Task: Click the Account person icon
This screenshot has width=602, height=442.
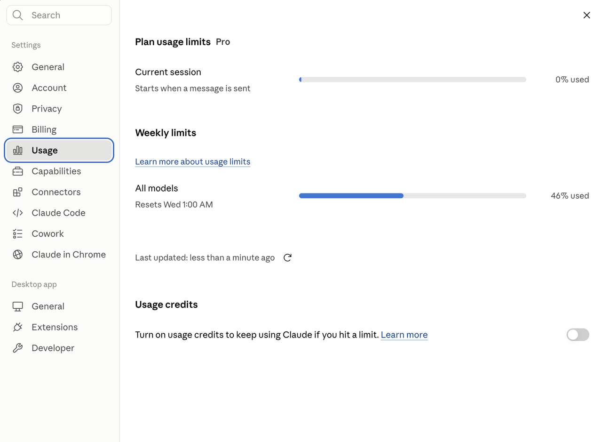Action: click(x=18, y=88)
